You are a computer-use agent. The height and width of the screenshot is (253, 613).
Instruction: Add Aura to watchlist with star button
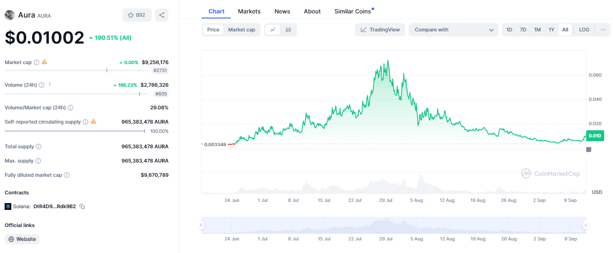point(137,15)
